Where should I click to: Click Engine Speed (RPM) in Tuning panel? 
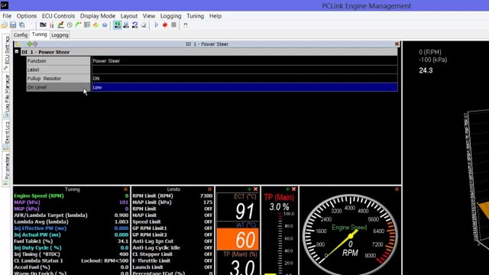click(39, 196)
